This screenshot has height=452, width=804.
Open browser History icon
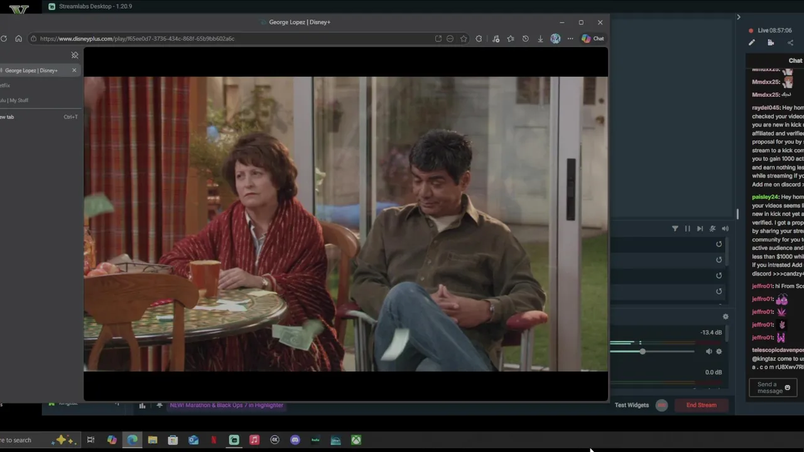tap(525, 38)
